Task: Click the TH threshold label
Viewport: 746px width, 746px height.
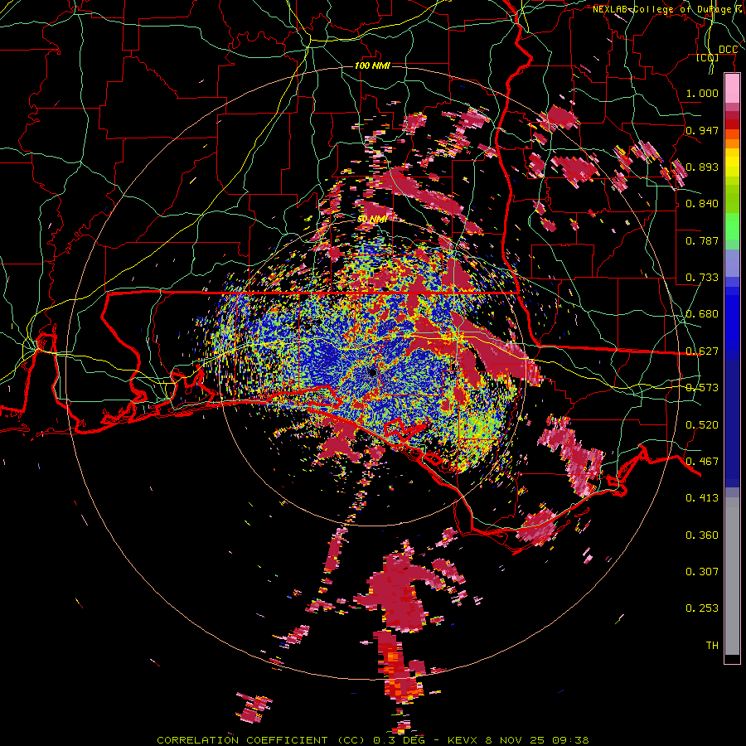Action: [712, 646]
